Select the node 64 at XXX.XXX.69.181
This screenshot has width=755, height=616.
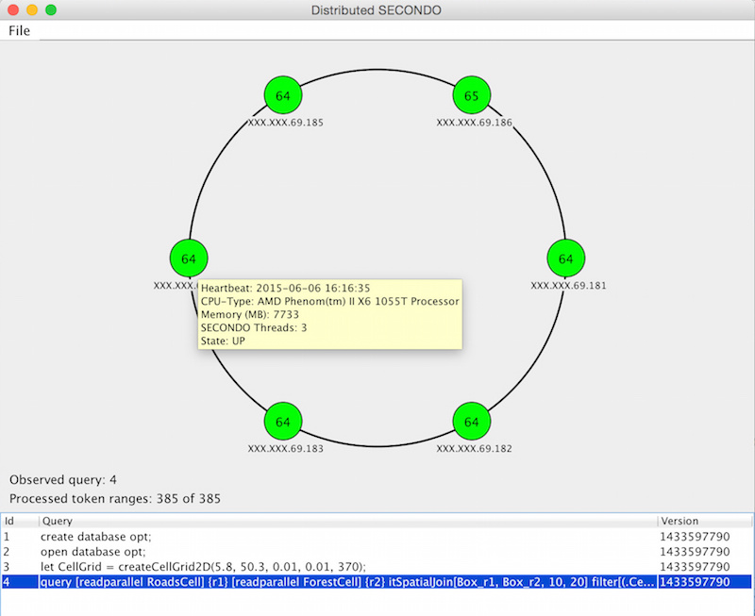pos(564,258)
